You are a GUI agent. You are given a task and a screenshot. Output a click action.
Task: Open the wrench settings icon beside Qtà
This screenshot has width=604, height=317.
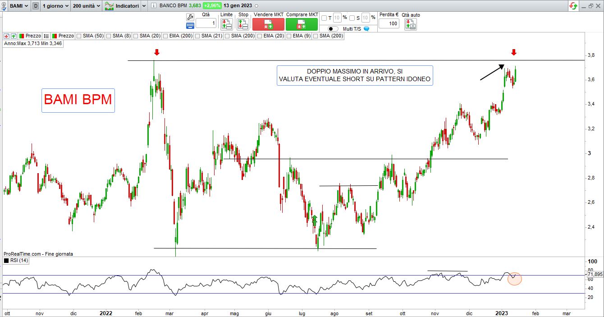click(190, 17)
